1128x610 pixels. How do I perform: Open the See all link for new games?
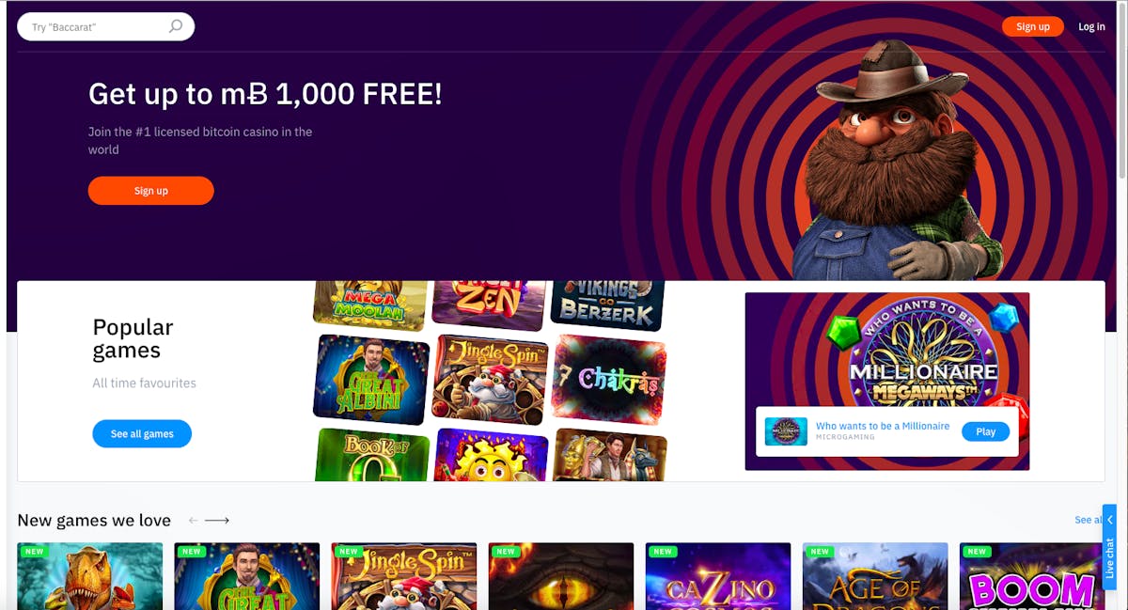1088,520
